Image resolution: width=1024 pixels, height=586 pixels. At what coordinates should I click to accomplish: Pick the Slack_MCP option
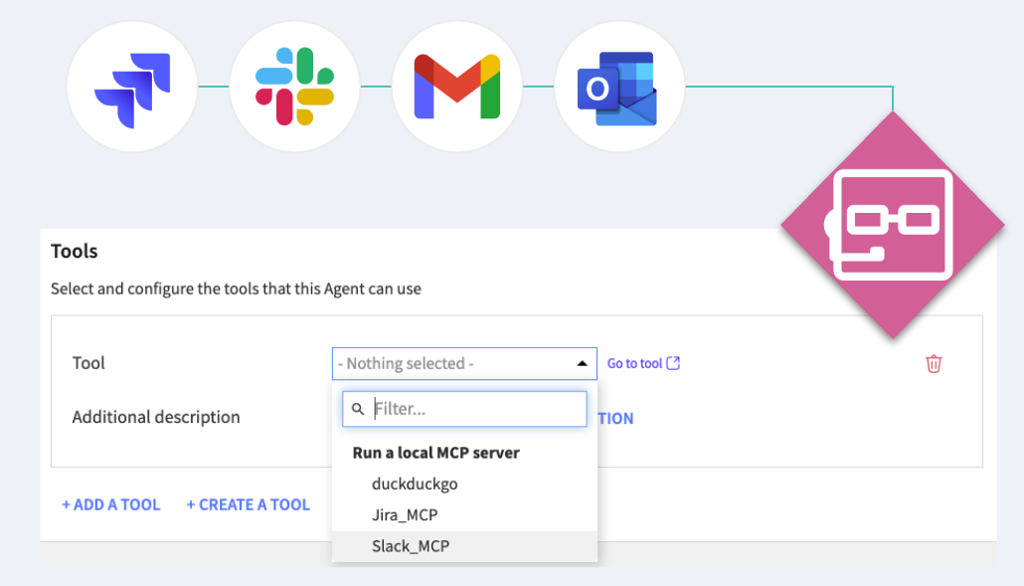coord(410,546)
